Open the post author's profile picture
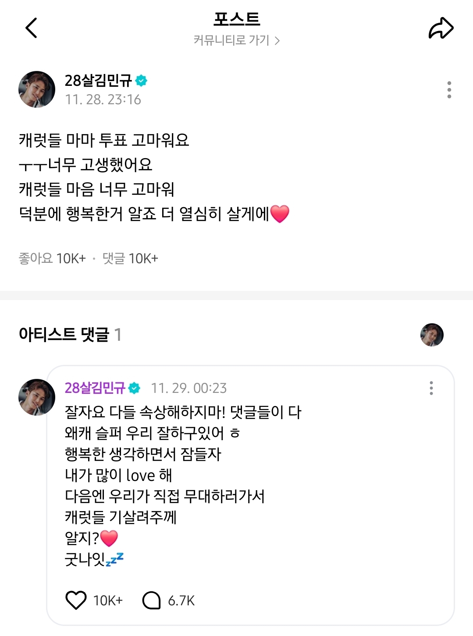 [x=37, y=89]
